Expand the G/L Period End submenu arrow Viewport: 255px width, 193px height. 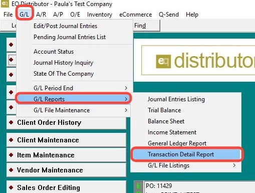126,88
